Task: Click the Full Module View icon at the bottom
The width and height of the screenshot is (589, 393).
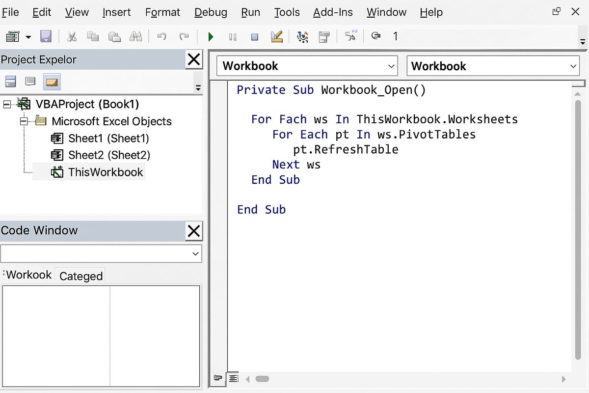Action: (x=233, y=378)
